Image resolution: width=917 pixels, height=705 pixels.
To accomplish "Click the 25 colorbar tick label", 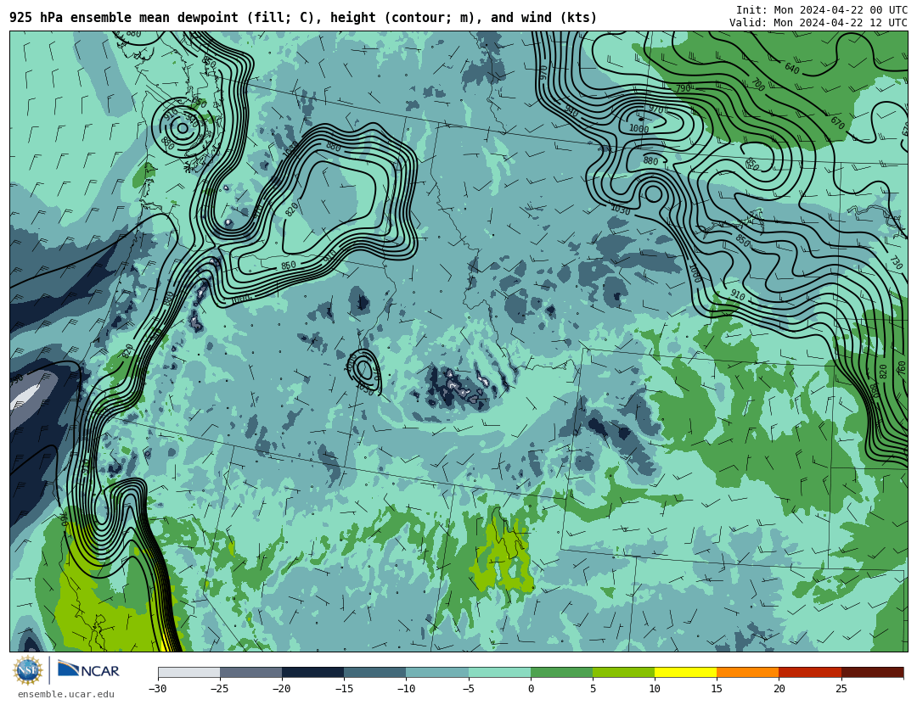I will pos(841,689).
